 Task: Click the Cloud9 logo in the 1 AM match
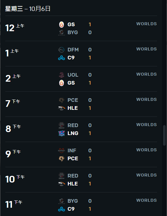tap(62, 58)
